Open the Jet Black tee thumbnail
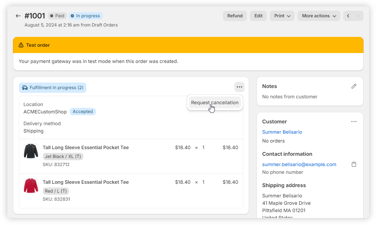 [x=31, y=151]
